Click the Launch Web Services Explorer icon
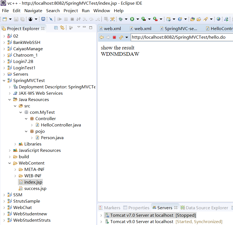This screenshot has height=225, width=233. tap(226, 19)
